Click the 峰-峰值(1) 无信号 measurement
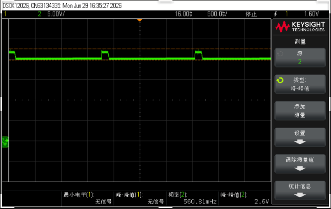 pos(140,198)
